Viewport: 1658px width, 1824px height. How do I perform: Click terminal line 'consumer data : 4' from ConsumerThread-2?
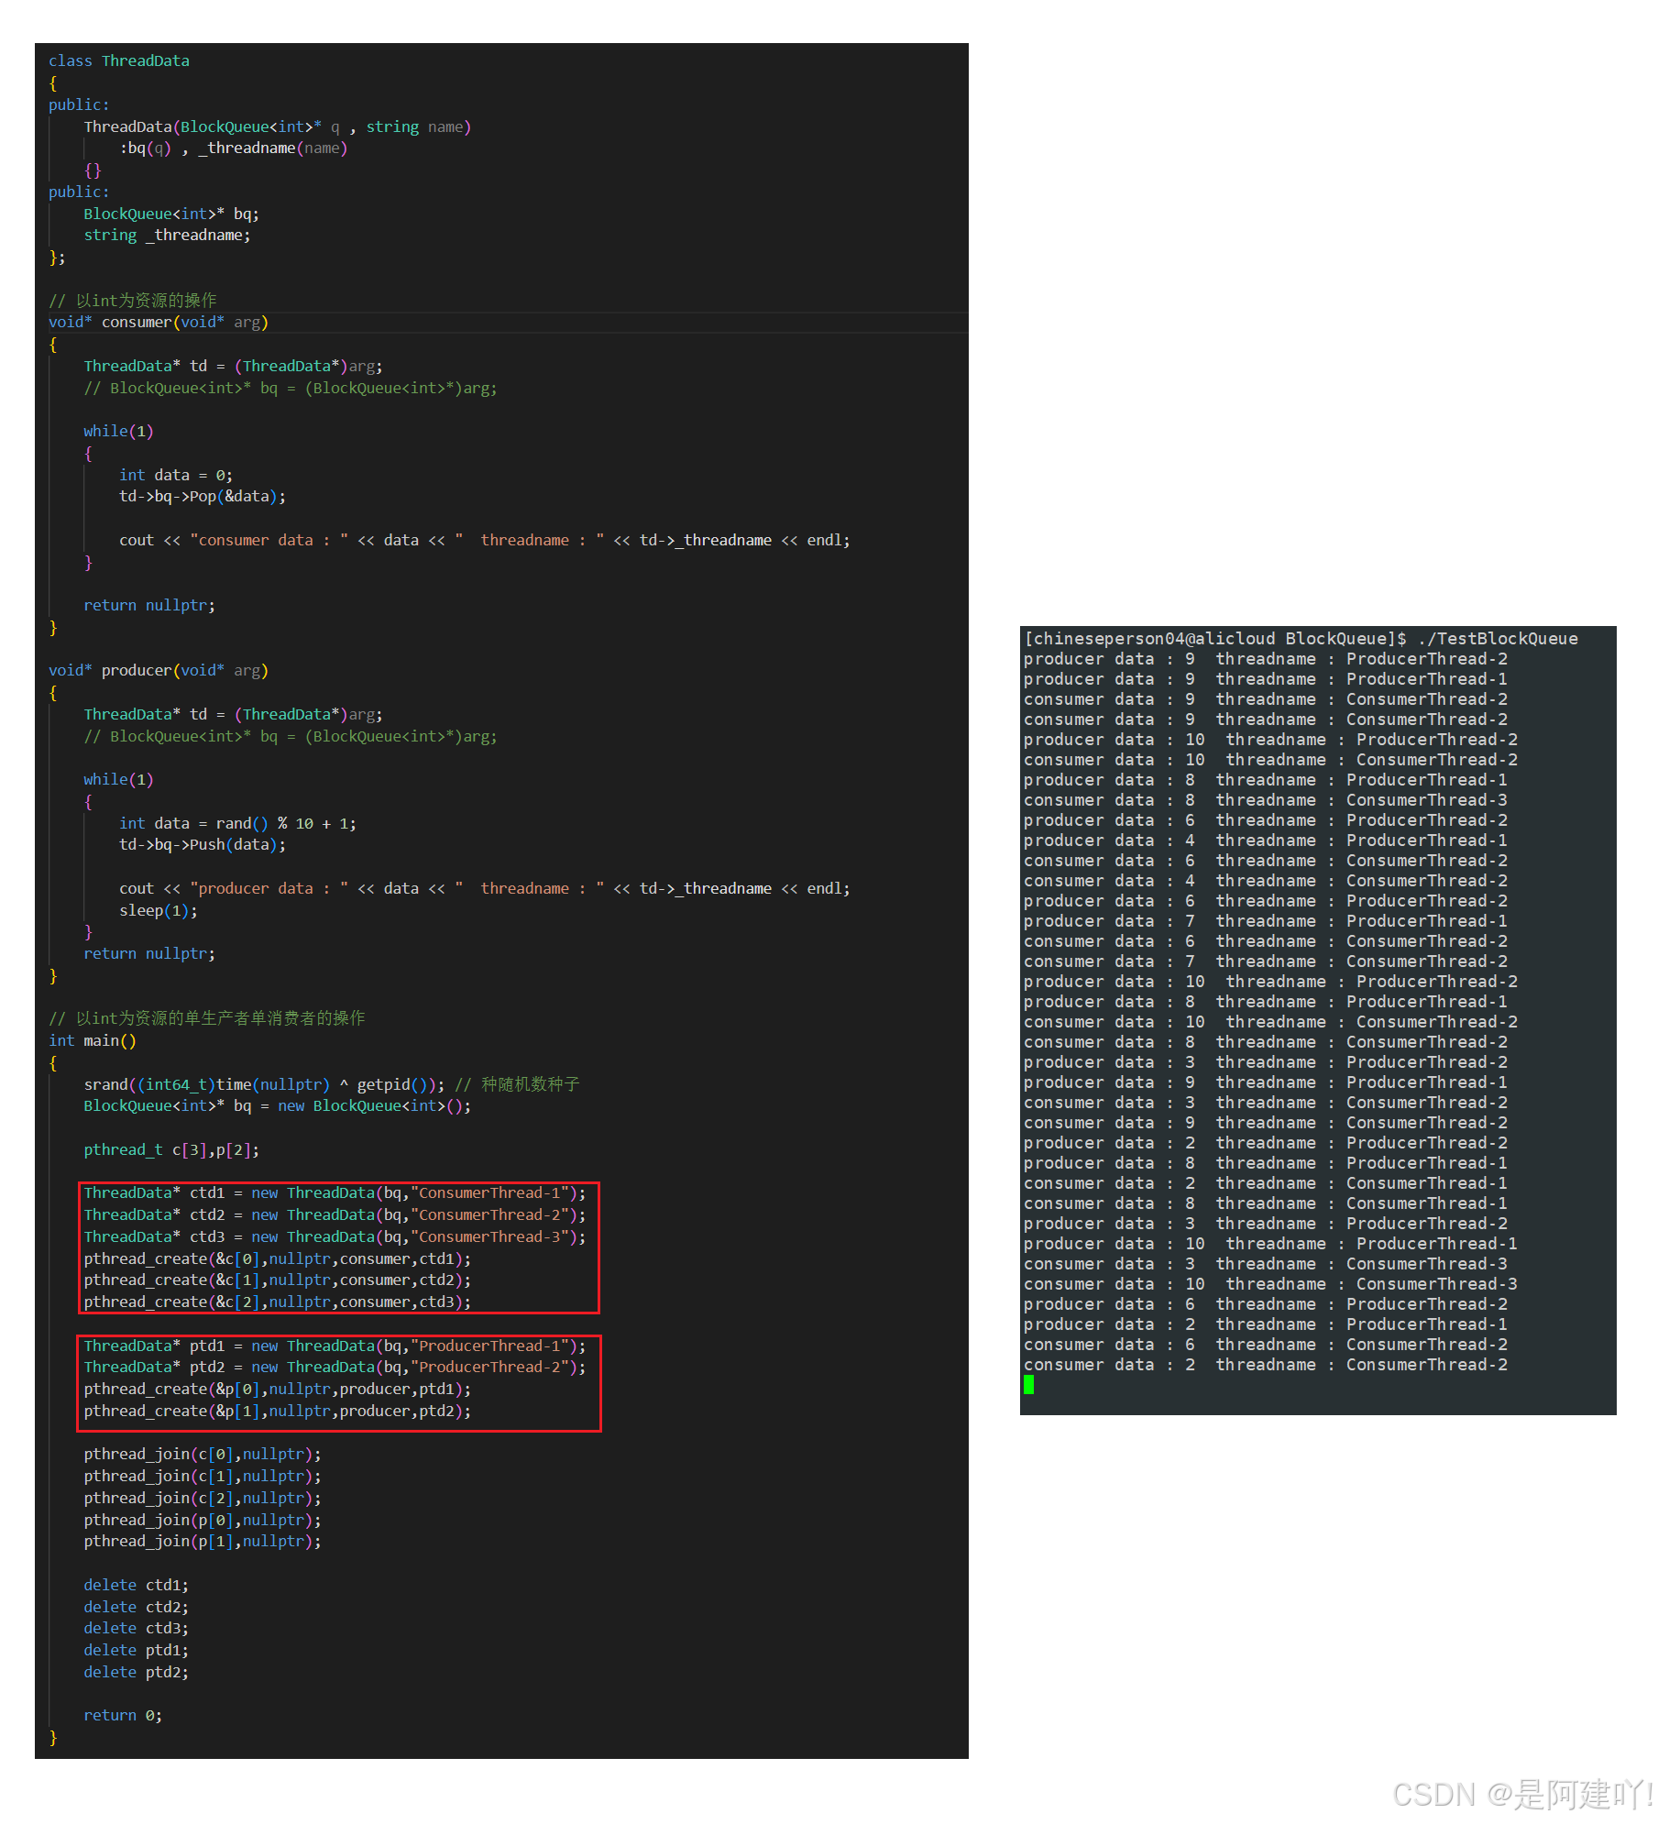coord(1265,880)
